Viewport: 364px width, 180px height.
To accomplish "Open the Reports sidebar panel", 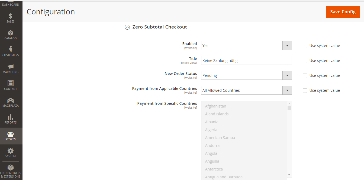I will click(11, 119).
